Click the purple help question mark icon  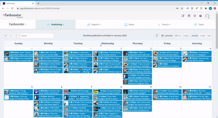click(x=201, y=16)
